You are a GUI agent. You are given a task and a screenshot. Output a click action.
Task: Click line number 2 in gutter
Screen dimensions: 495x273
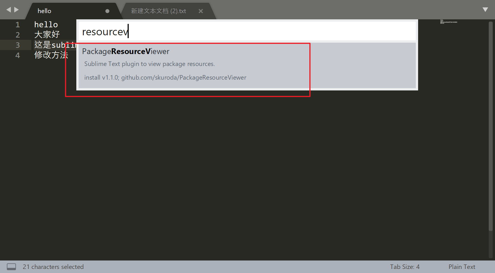tap(18, 35)
